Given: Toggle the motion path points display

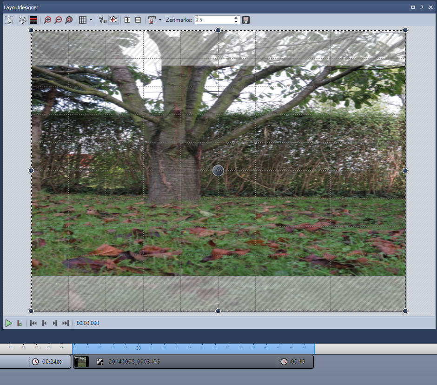Looking at the screenshot, I should [x=22, y=20].
